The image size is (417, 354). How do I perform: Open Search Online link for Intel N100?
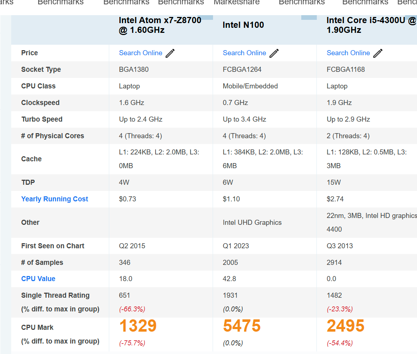click(x=244, y=53)
